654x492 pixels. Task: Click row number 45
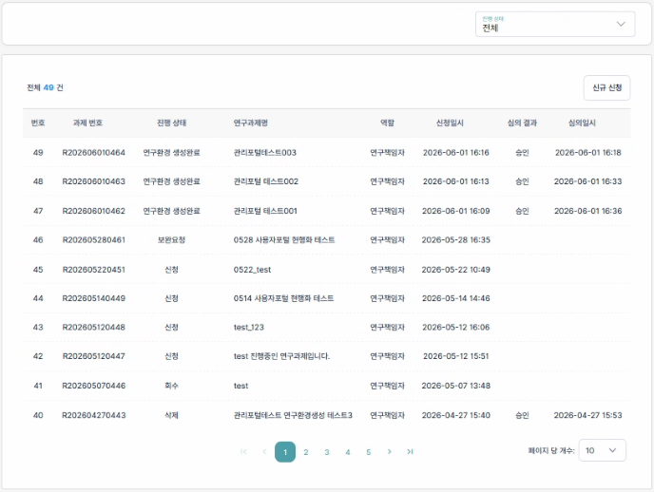coord(38,270)
